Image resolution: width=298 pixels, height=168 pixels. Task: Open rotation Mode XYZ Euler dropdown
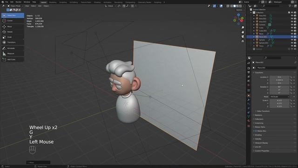(x=279, y=97)
